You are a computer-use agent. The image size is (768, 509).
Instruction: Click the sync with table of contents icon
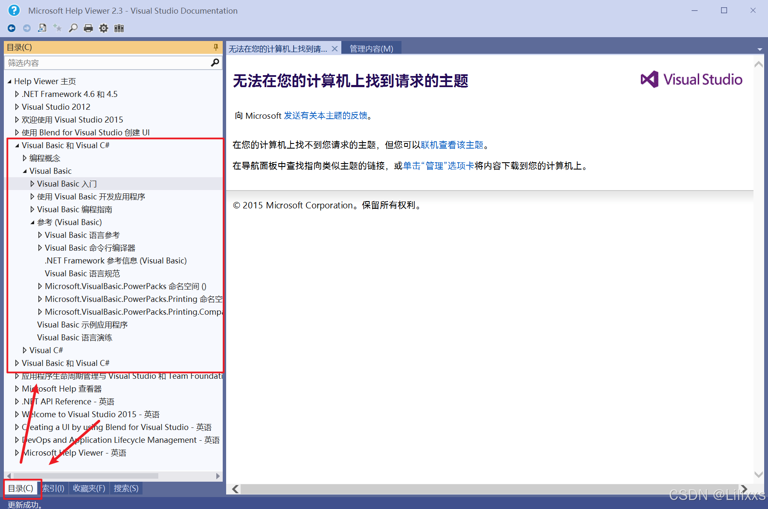pyautogui.click(x=42, y=28)
